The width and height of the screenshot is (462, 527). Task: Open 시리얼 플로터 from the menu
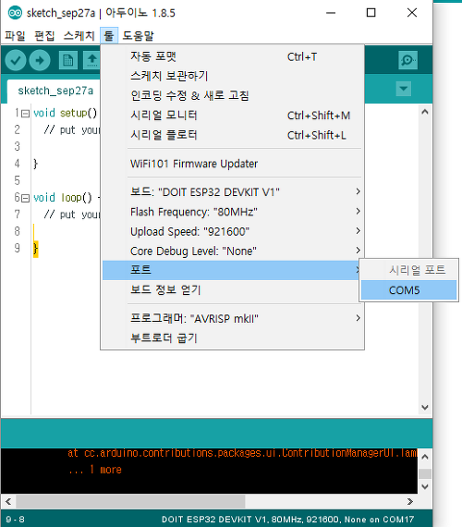coord(233,135)
